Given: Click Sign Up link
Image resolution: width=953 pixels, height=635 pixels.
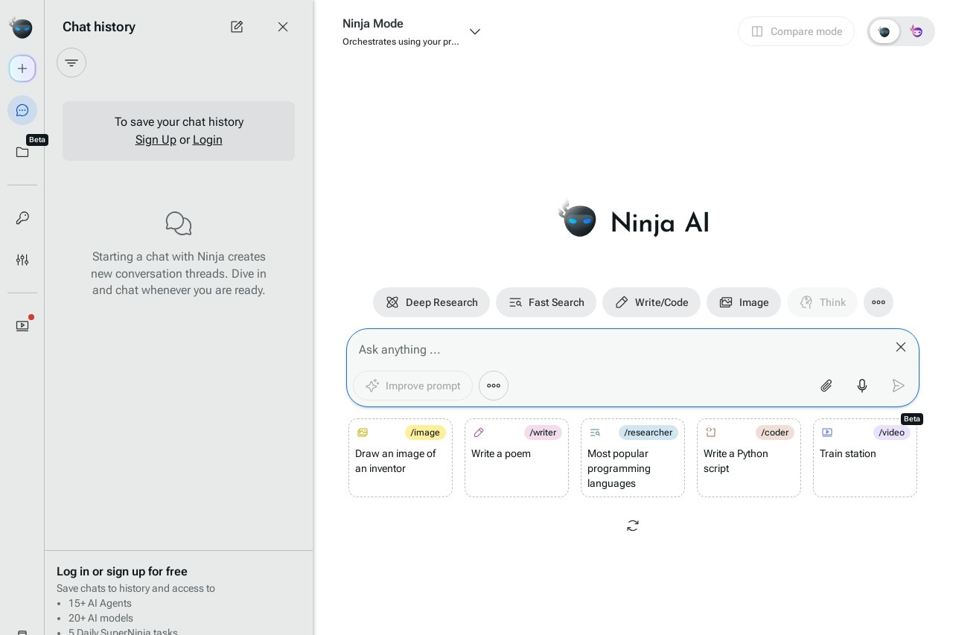Looking at the screenshot, I should [156, 140].
